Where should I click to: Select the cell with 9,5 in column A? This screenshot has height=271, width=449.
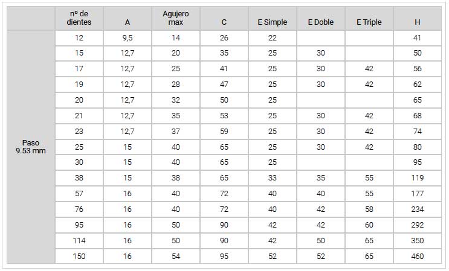point(128,38)
